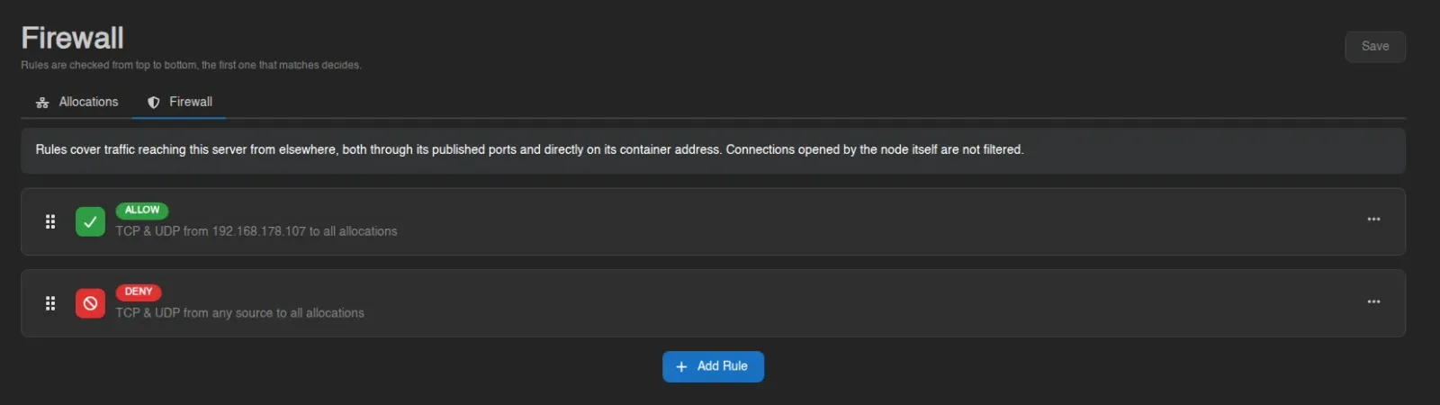Click the Firewall page heading
This screenshot has height=405, width=1440.
pyautogui.click(x=72, y=38)
